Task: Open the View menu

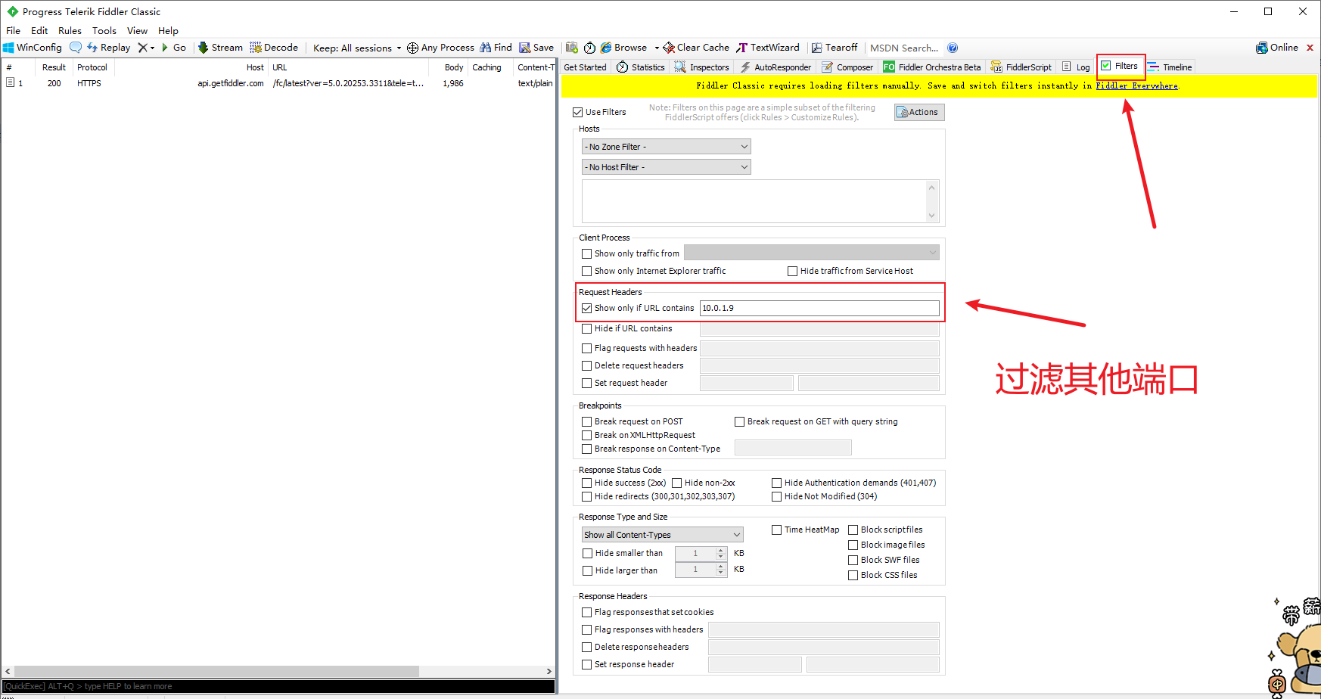Action: coord(137,31)
